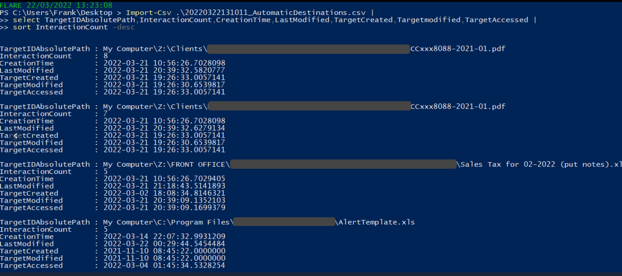Image resolution: width=622 pixels, height=276 pixels.
Task: Click the sort keyword in the command
Action: [x=22, y=27]
